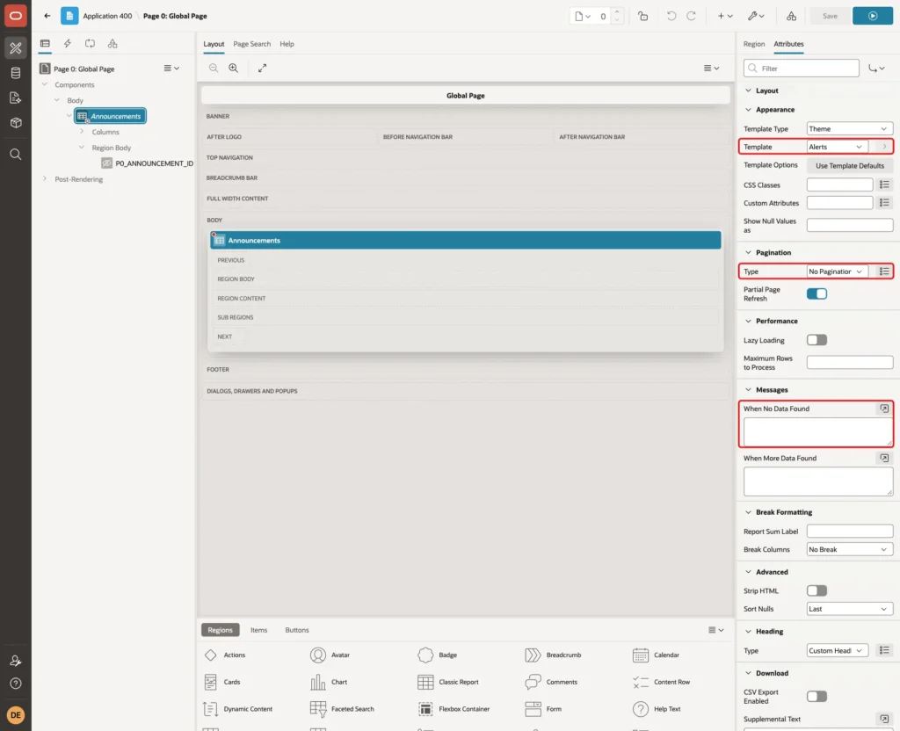The height and width of the screenshot is (731, 900).
Task: Open the Gallery cube icon in sidebar
Action: point(16,122)
